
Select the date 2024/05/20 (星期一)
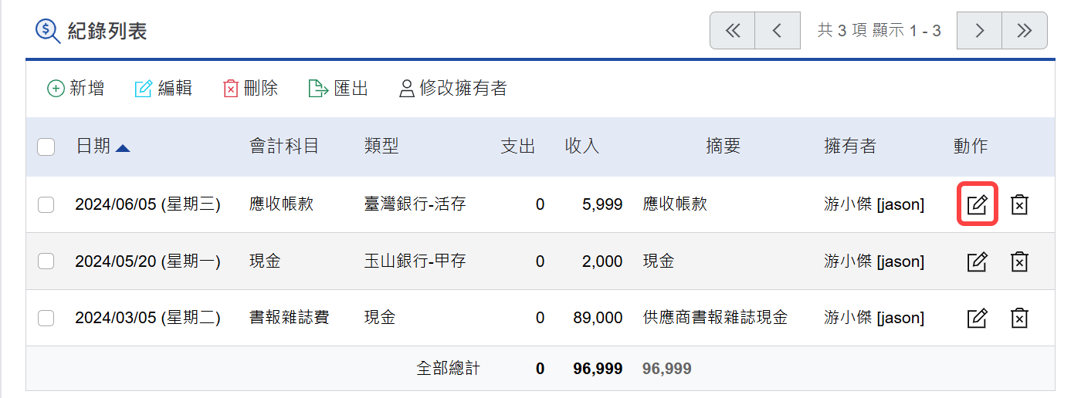pos(148,261)
